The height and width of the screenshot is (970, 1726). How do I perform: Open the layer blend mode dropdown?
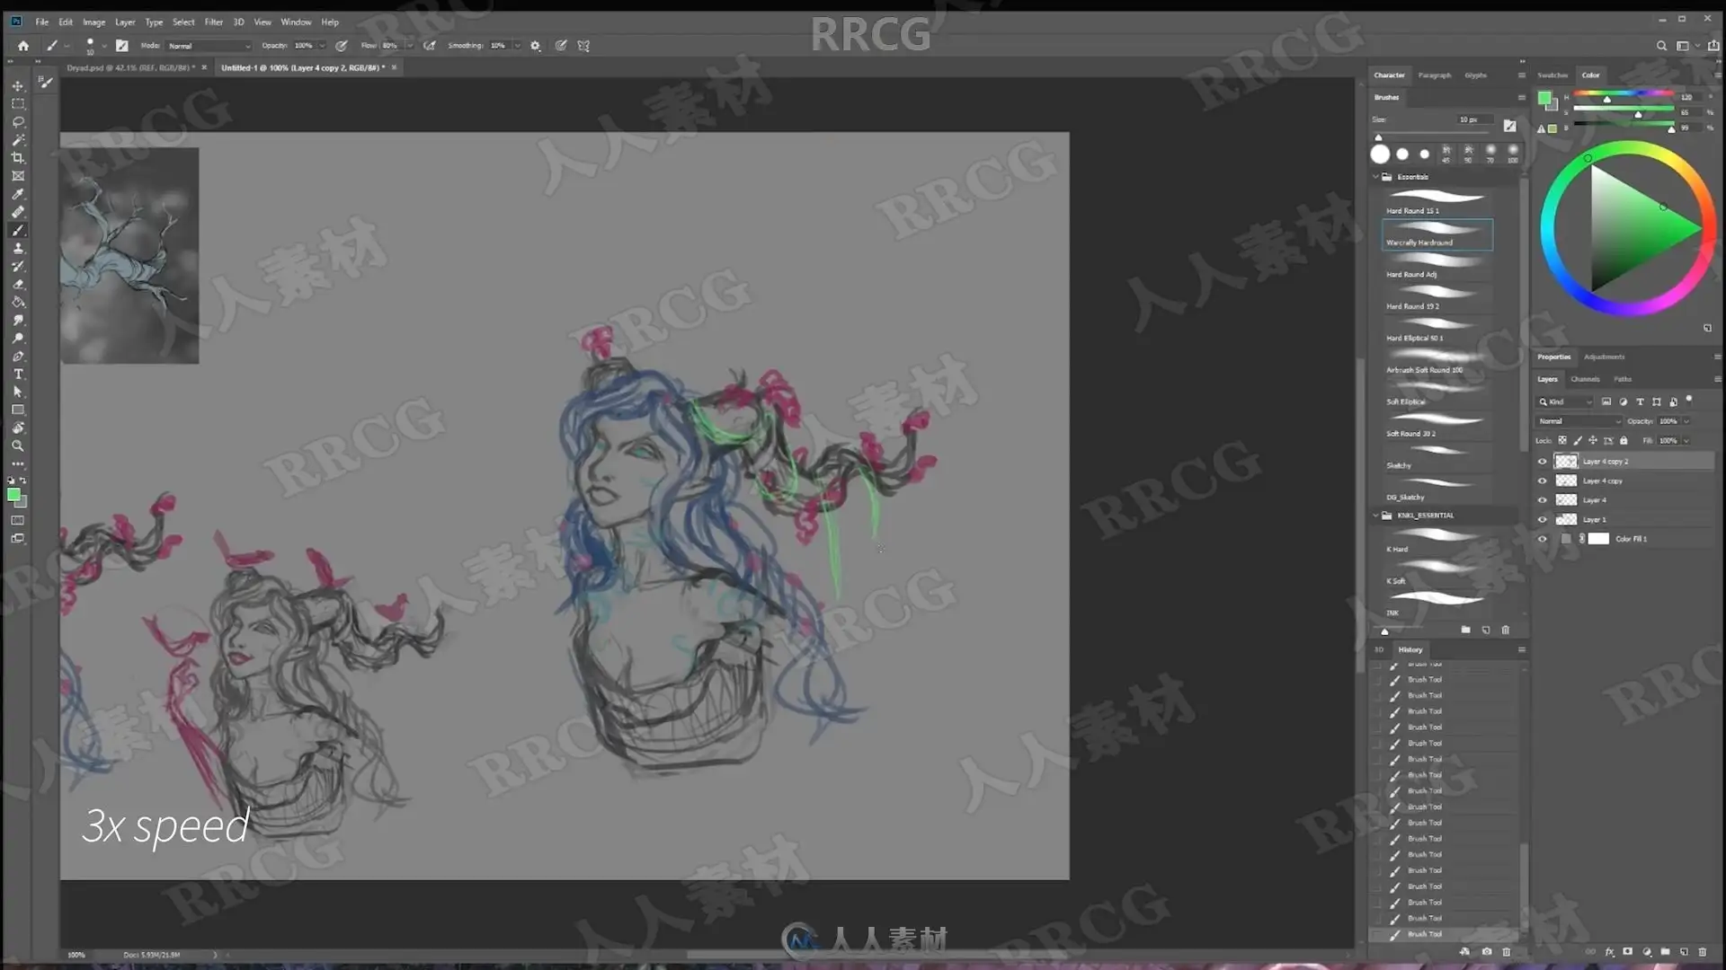(x=1579, y=421)
